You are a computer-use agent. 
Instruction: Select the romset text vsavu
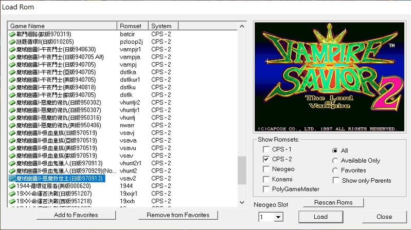(128, 148)
